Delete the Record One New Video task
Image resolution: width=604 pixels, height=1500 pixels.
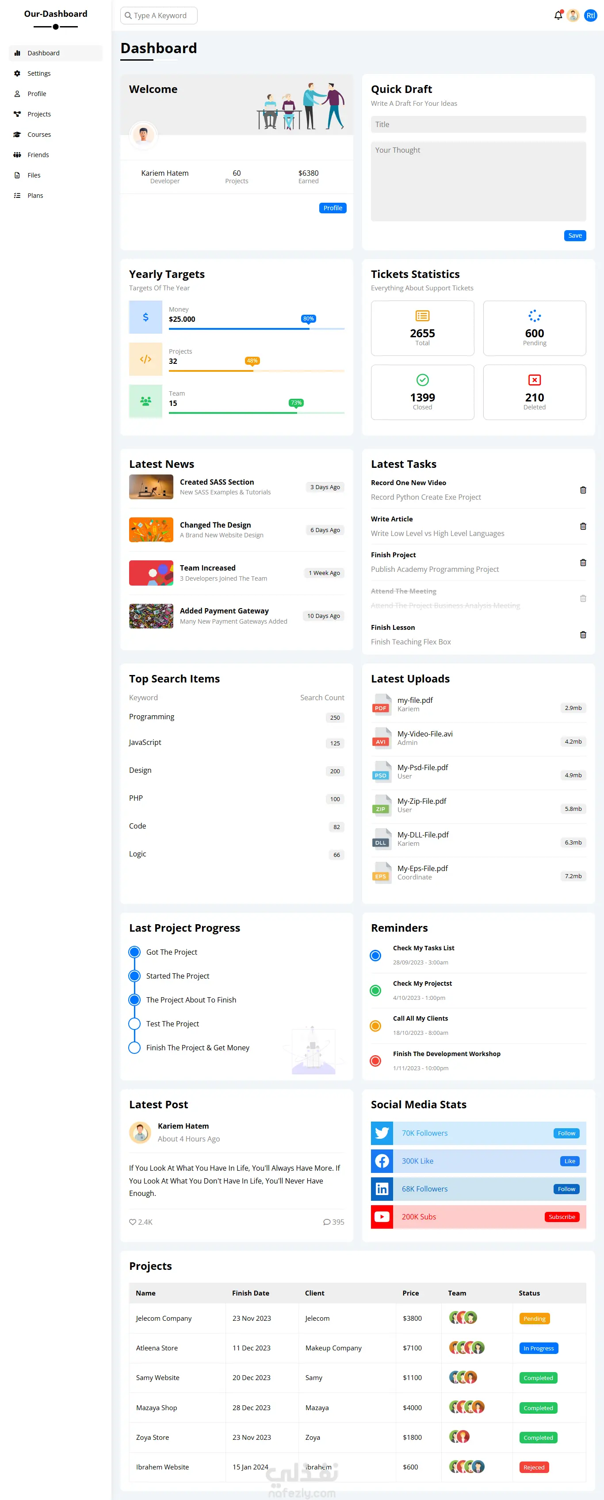click(x=582, y=490)
